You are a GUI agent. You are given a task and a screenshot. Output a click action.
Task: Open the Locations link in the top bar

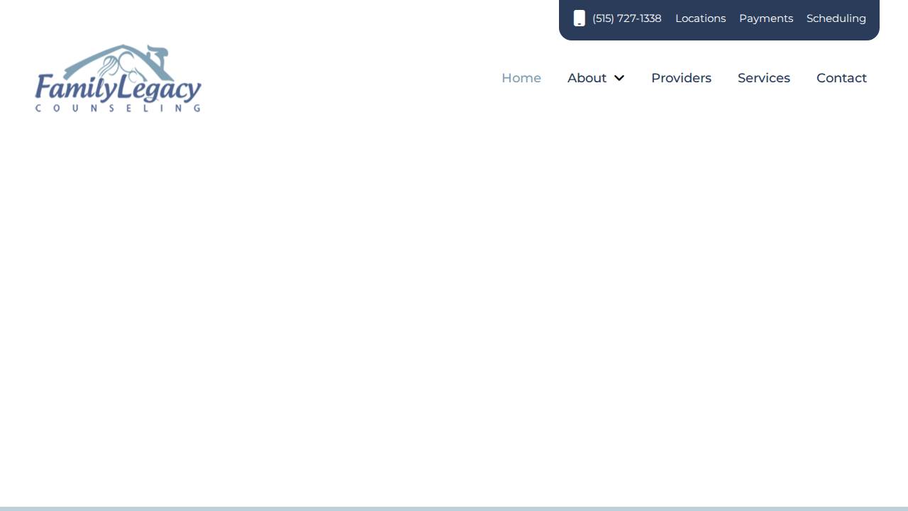pyautogui.click(x=701, y=18)
